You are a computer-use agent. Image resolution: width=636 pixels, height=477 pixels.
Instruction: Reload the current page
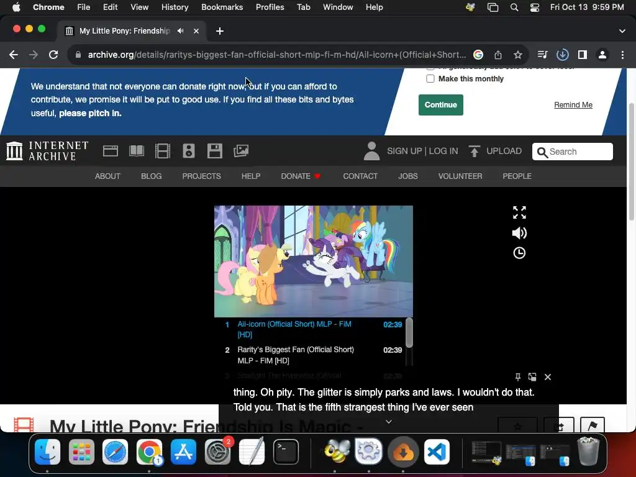point(53,55)
